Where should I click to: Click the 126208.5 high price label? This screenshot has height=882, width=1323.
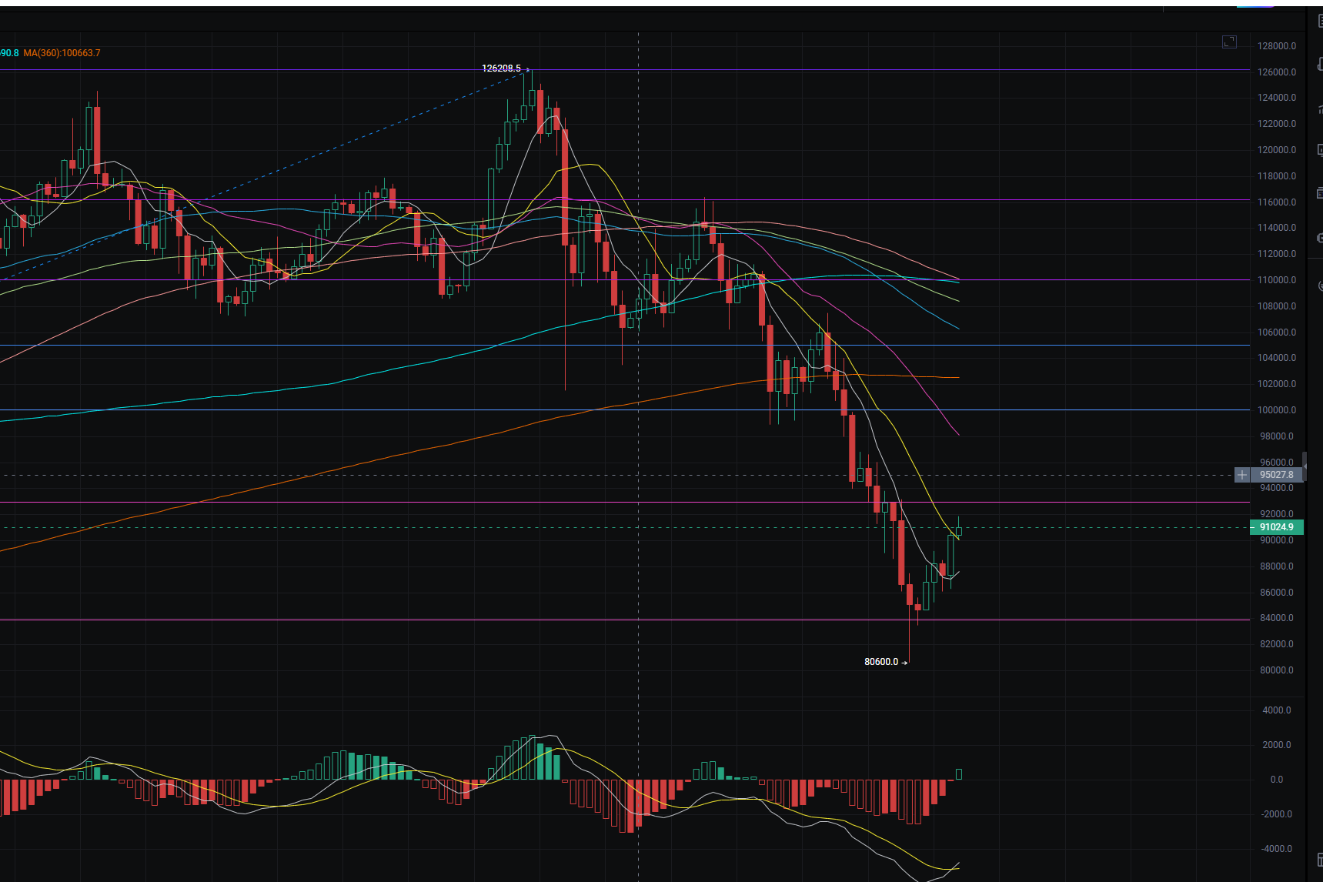(x=501, y=68)
